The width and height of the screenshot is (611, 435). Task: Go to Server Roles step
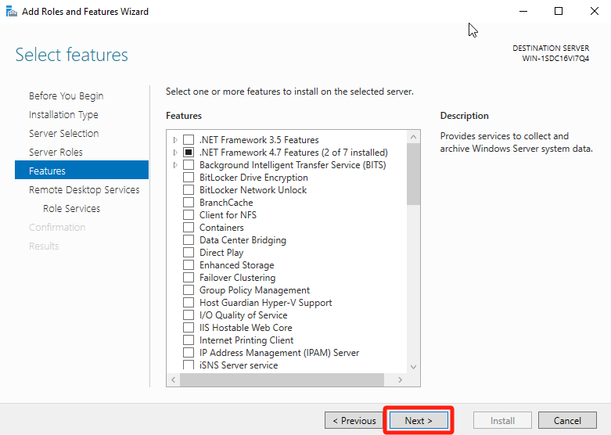[56, 153]
